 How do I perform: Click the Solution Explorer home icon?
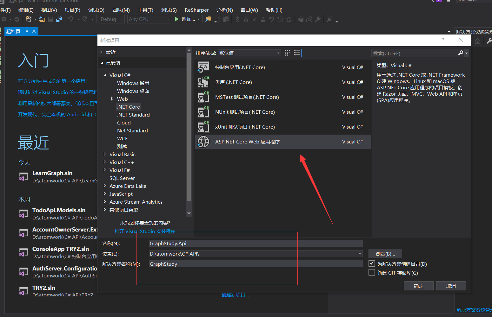pyautogui.click(x=478, y=41)
